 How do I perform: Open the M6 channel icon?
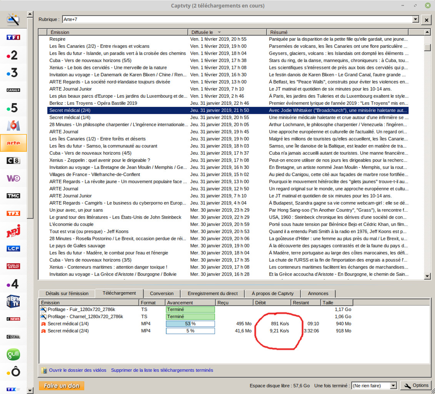point(13,125)
